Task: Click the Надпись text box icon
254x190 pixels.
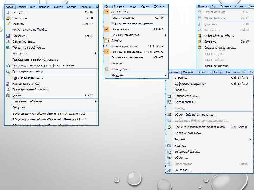Action: pos(169,146)
